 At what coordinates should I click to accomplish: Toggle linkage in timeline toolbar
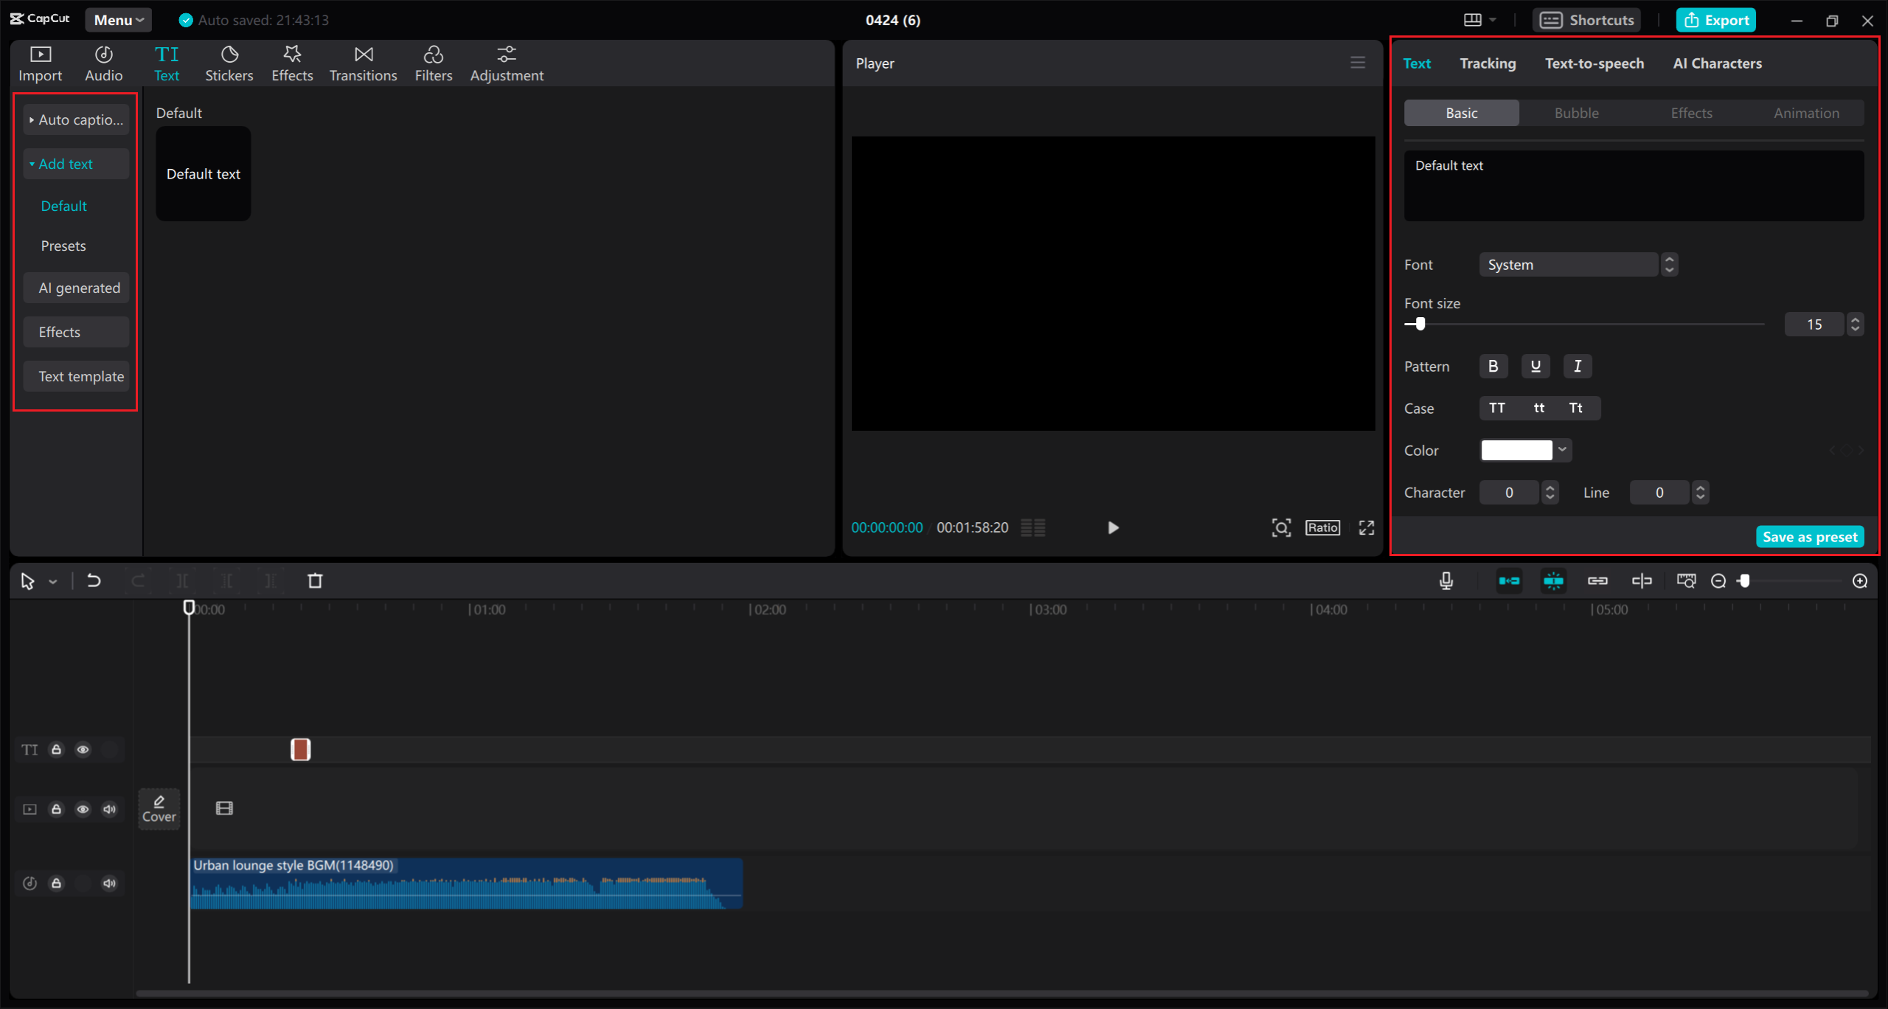(x=1597, y=581)
